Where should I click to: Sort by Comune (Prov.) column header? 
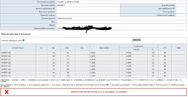18,48
